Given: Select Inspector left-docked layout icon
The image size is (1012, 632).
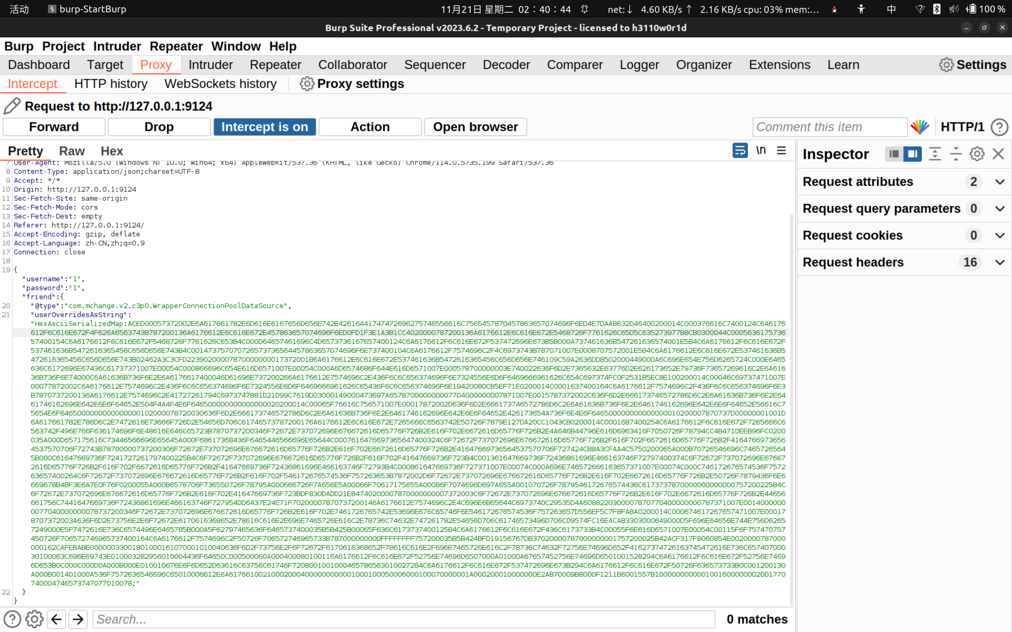Looking at the screenshot, I should (x=894, y=154).
